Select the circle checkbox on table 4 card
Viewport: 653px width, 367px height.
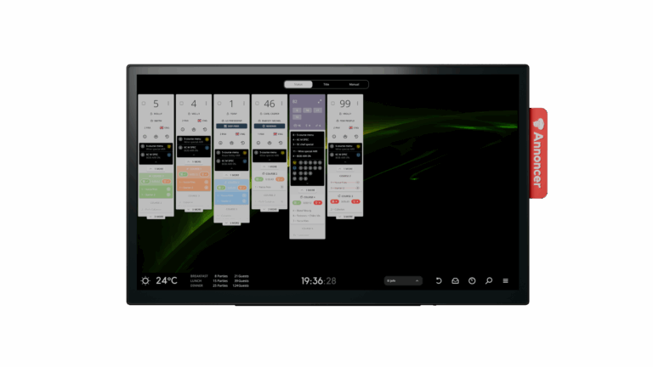(181, 104)
